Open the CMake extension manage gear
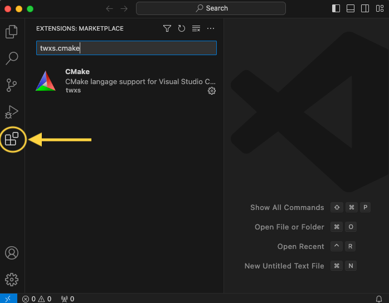The image size is (389, 303). pos(212,91)
